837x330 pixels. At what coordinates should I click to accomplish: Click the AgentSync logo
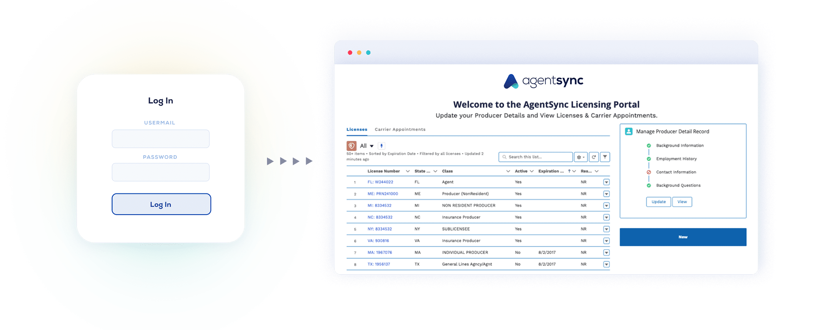coord(543,81)
